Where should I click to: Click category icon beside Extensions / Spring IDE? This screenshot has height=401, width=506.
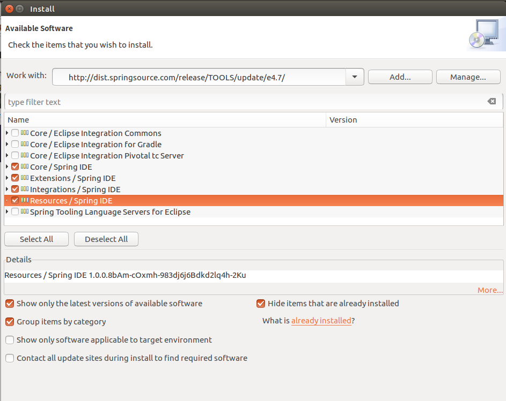[x=25, y=178]
